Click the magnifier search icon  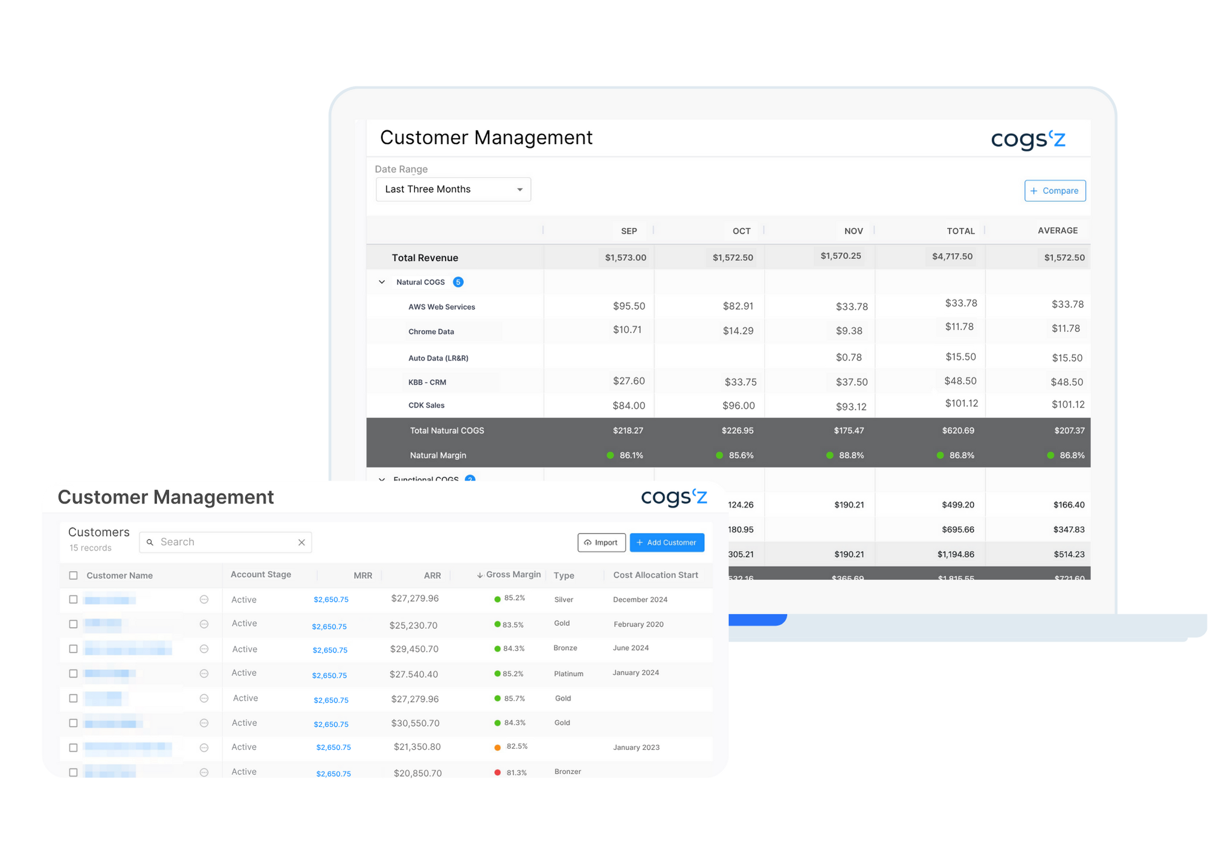pyautogui.click(x=150, y=543)
